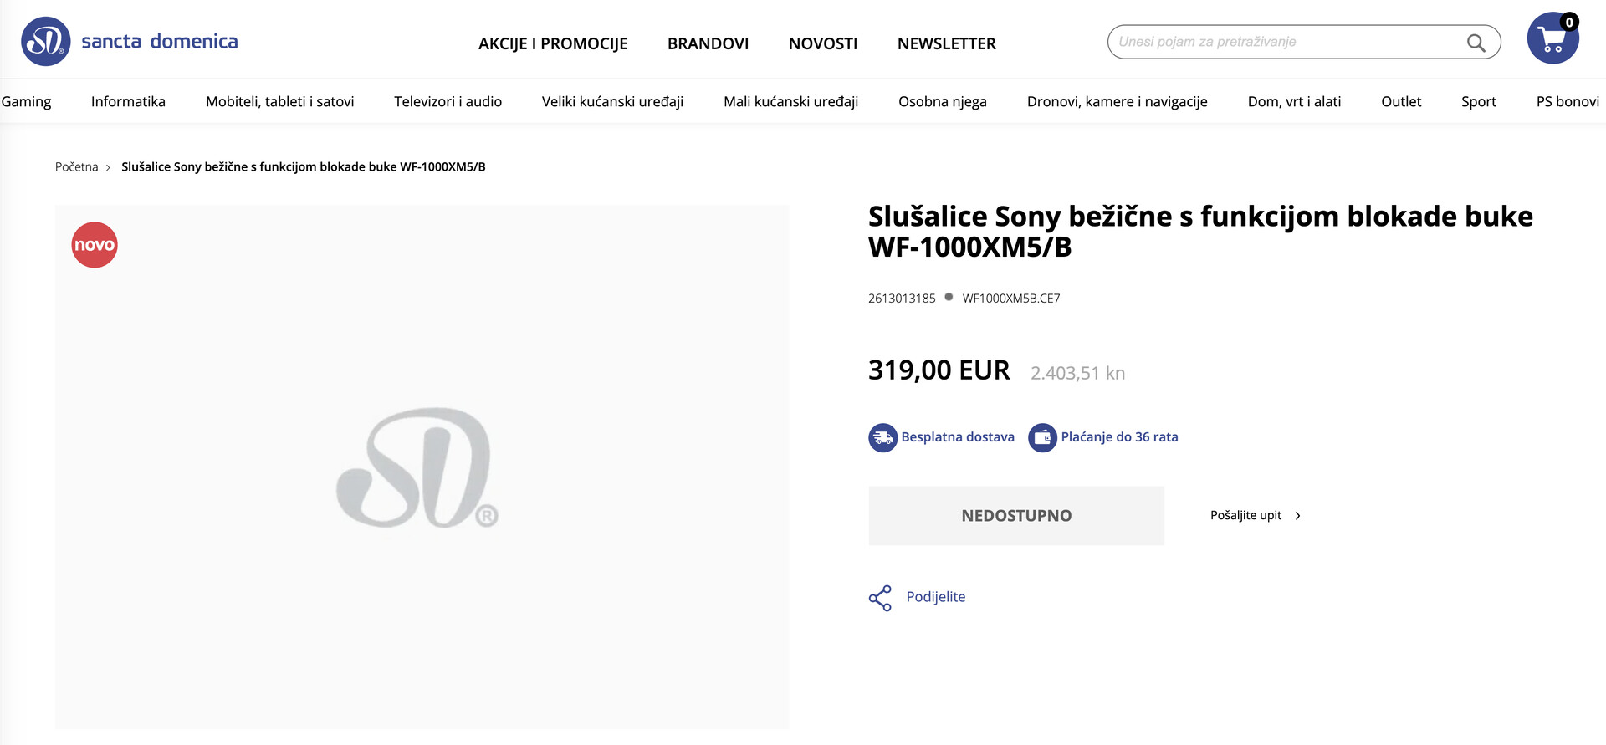Image resolution: width=1606 pixels, height=745 pixels.
Task: Open the Outlet category
Action: pyautogui.click(x=1401, y=101)
